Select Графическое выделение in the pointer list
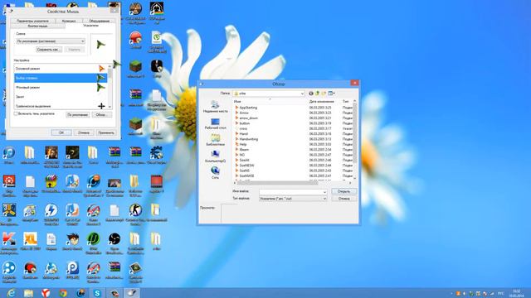Image resolution: width=531 pixels, height=298 pixels. tap(61, 106)
